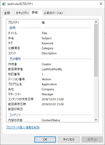Collapse the 説明 group header
This screenshot has height=145, width=105.
[x=12, y=28]
